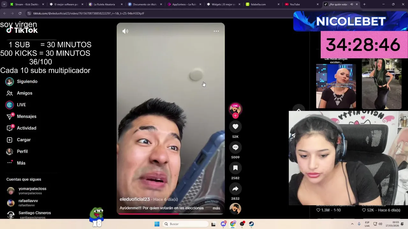Expand video description with "más"
This screenshot has width=408, height=229.
point(216,208)
